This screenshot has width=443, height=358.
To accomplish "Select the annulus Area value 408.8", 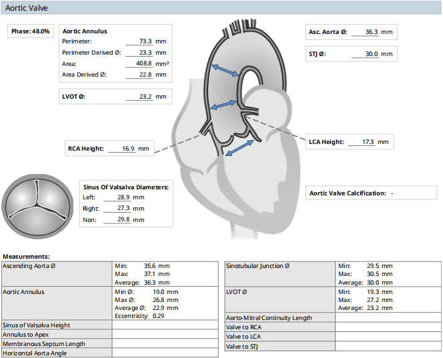I will pos(143,63).
